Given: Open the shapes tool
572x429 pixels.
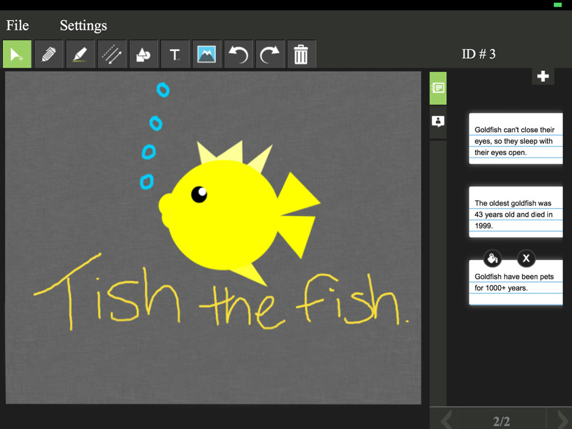Looking at the screenshot, I should click(x=143, y=54).
